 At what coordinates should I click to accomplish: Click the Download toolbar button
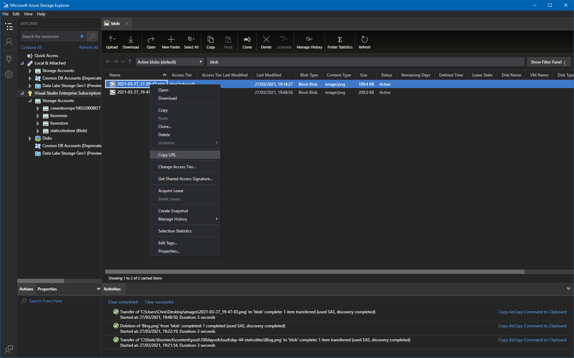click(x=131, y=42)
